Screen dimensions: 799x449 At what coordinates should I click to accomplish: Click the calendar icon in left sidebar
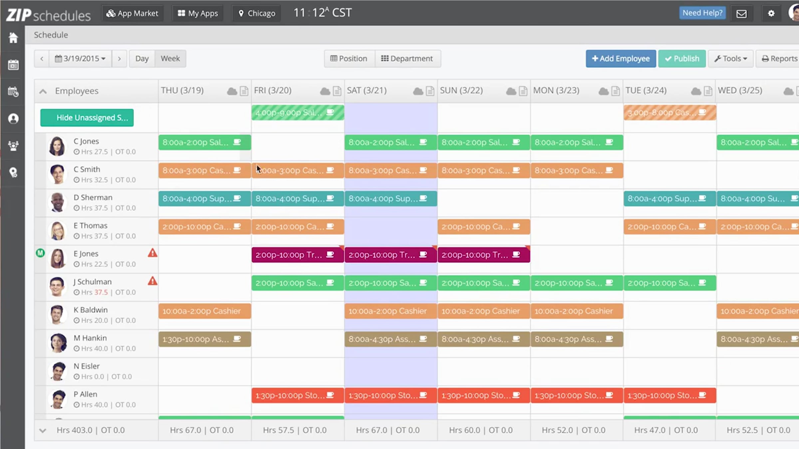pos(13,65)
